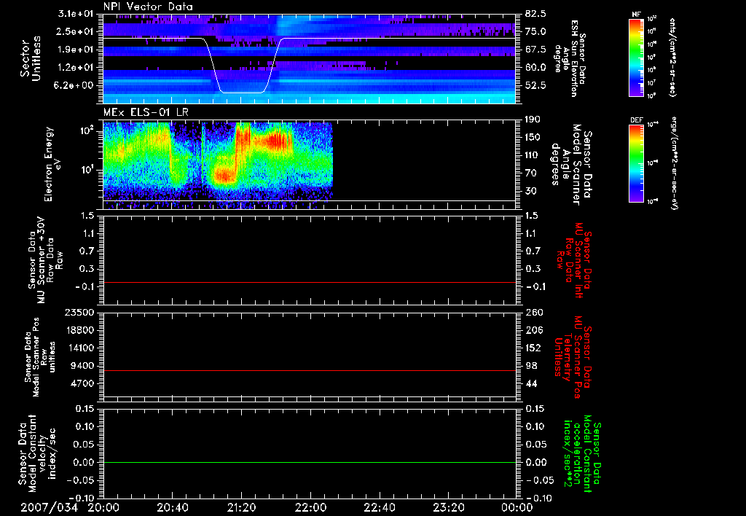This screenshot has width=746, height=516.
Task: Click the 20:00 time axis label
Action: (103, 507)
